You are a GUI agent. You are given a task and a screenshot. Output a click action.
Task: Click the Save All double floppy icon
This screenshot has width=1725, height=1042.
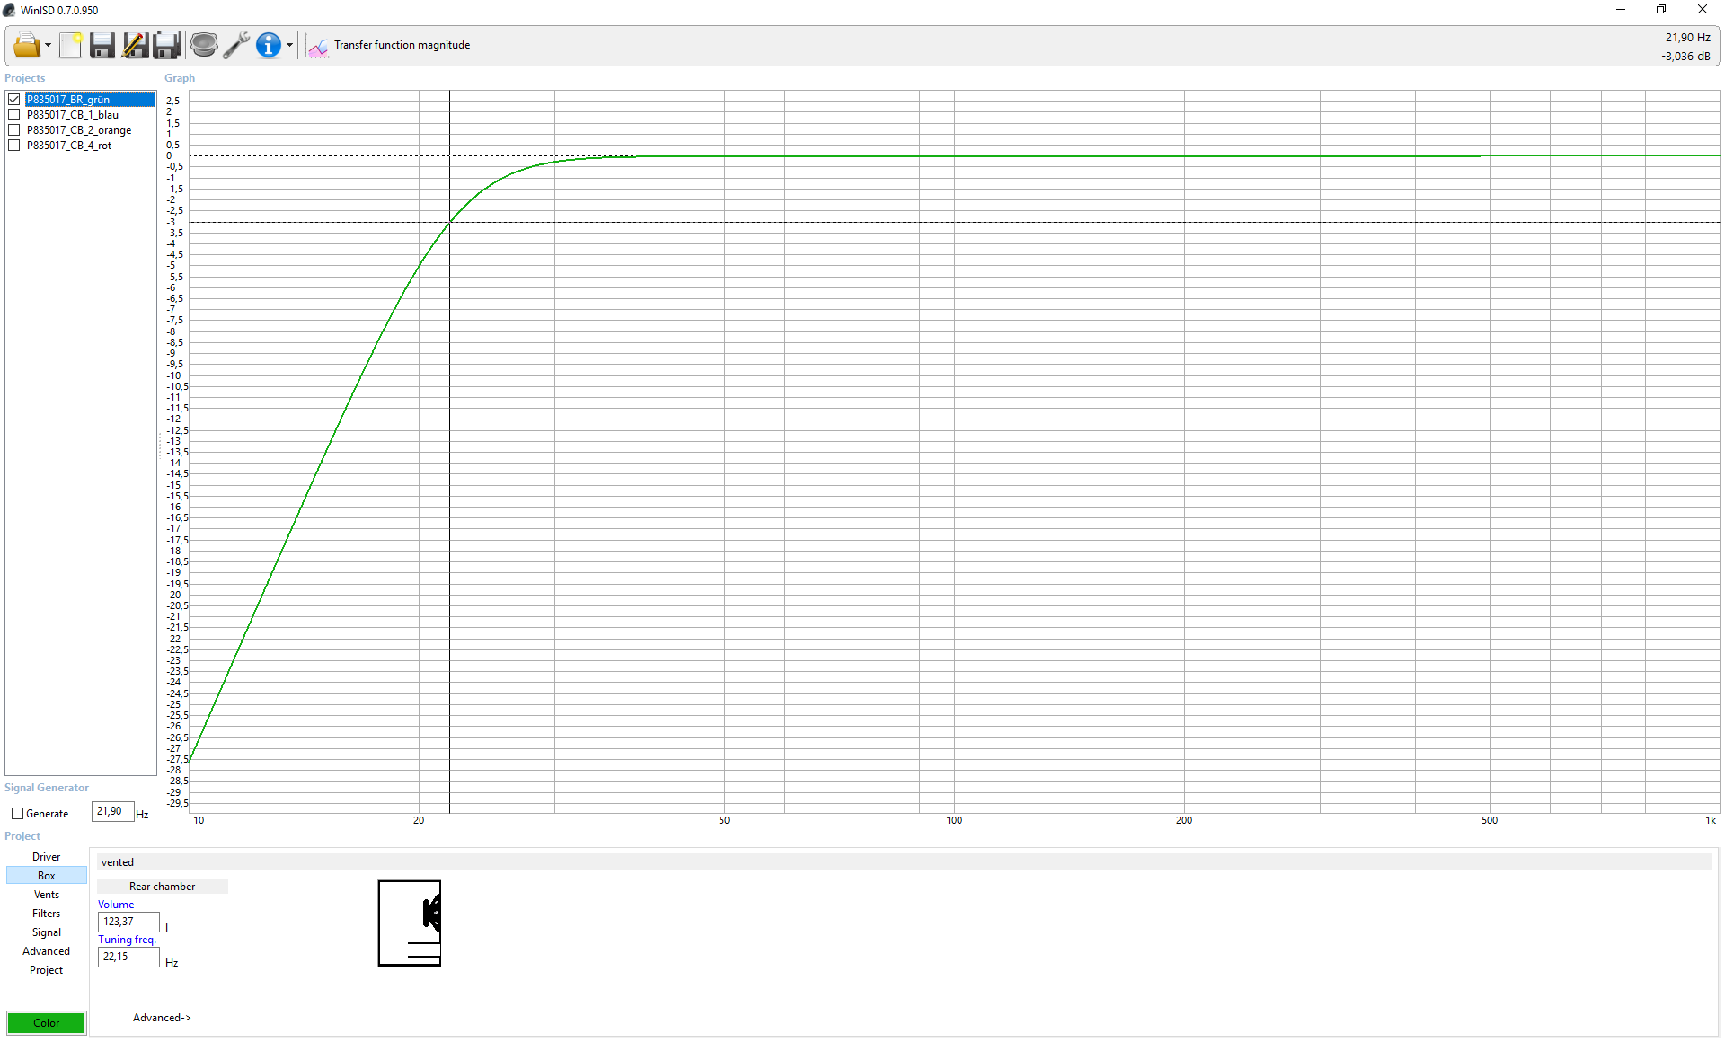click(x=167, y=45)
